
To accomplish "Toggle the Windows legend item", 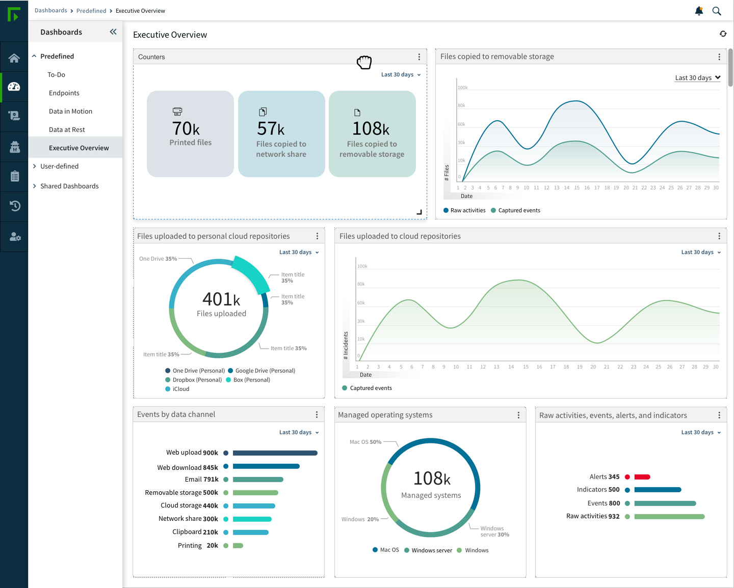I will point(473,550).
